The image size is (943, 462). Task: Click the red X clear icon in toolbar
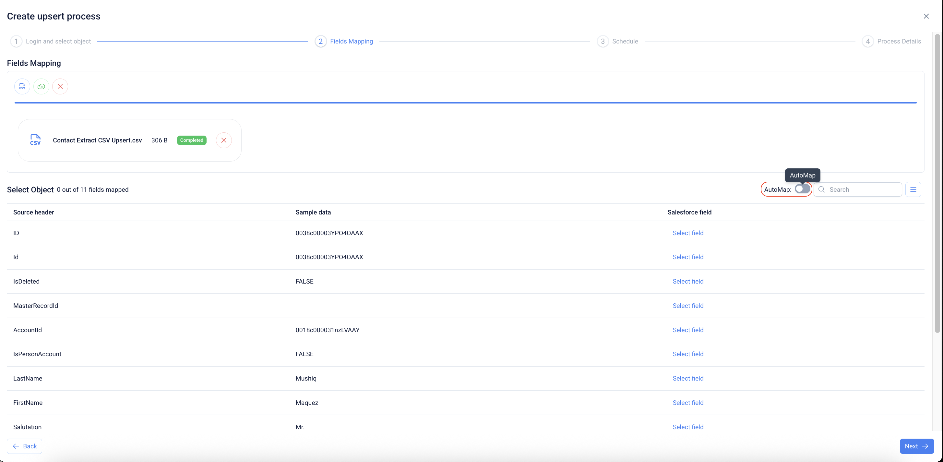click(60, 87)
